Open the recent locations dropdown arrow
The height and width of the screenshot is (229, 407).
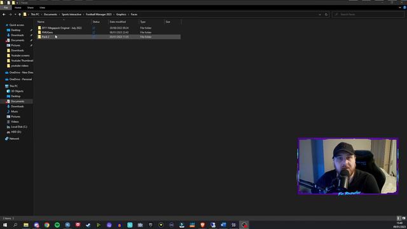15,15
